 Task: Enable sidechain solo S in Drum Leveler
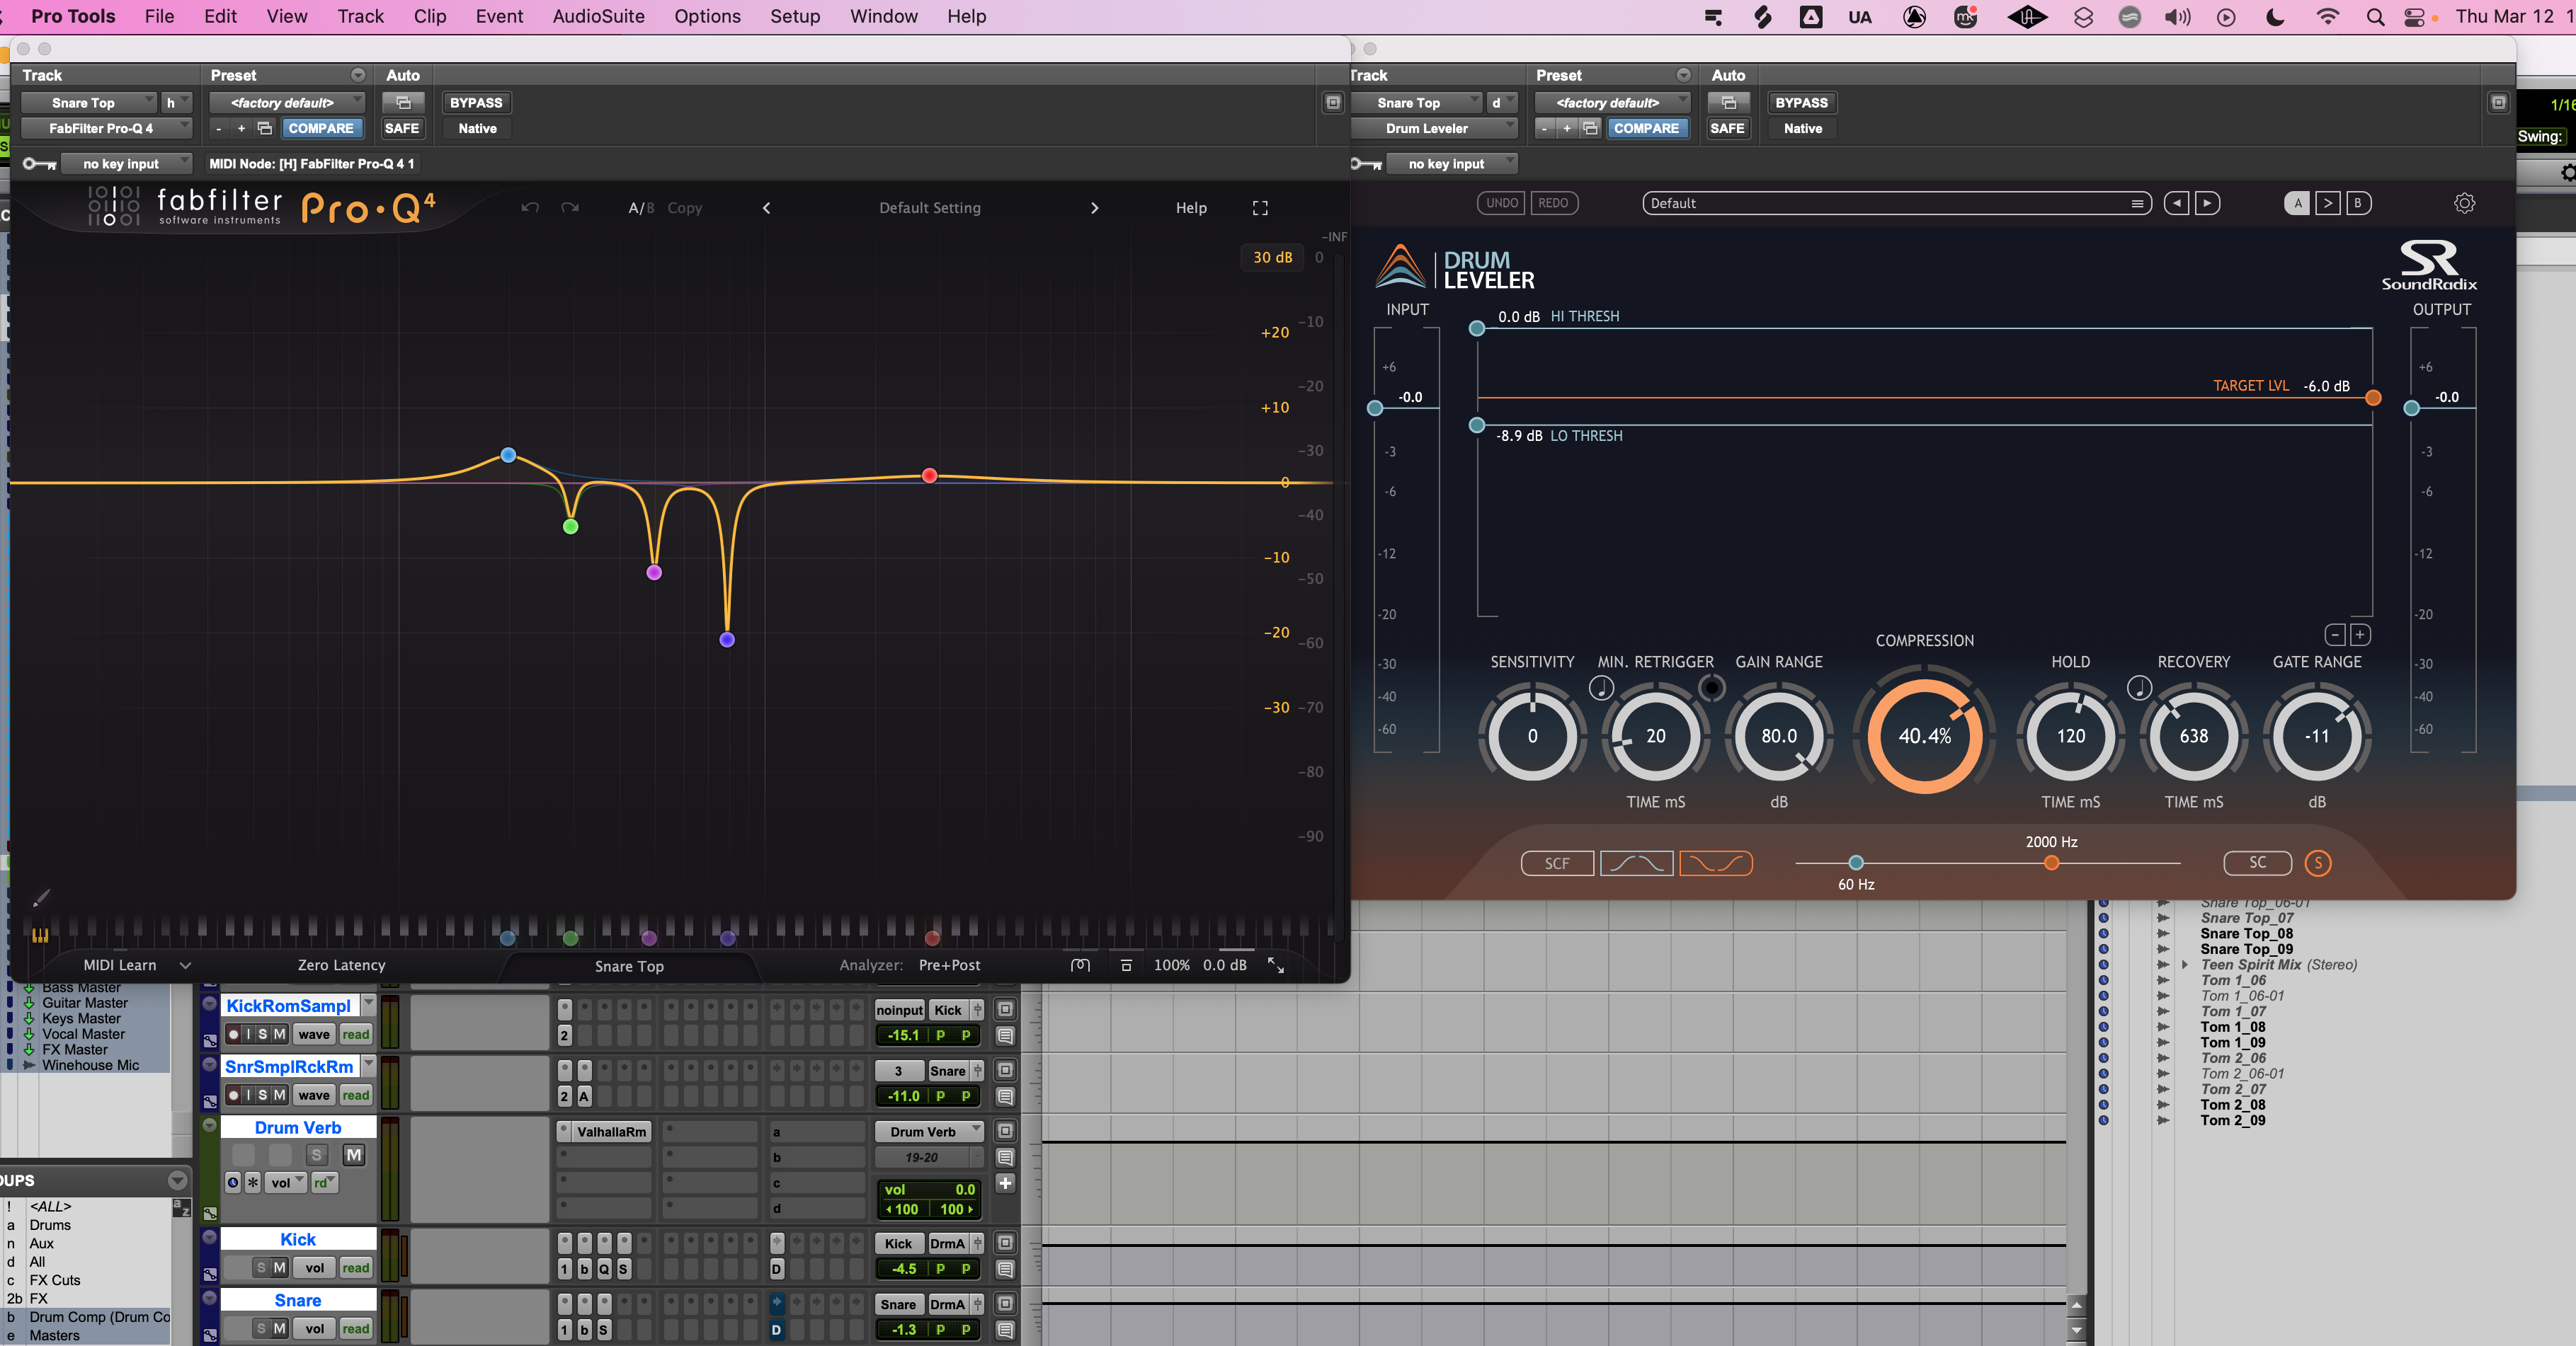pos(2318,863)
